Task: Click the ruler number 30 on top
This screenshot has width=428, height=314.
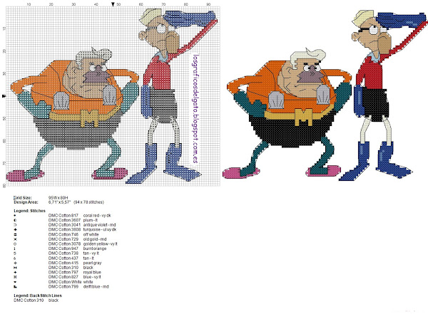Action: coord(73,4)
